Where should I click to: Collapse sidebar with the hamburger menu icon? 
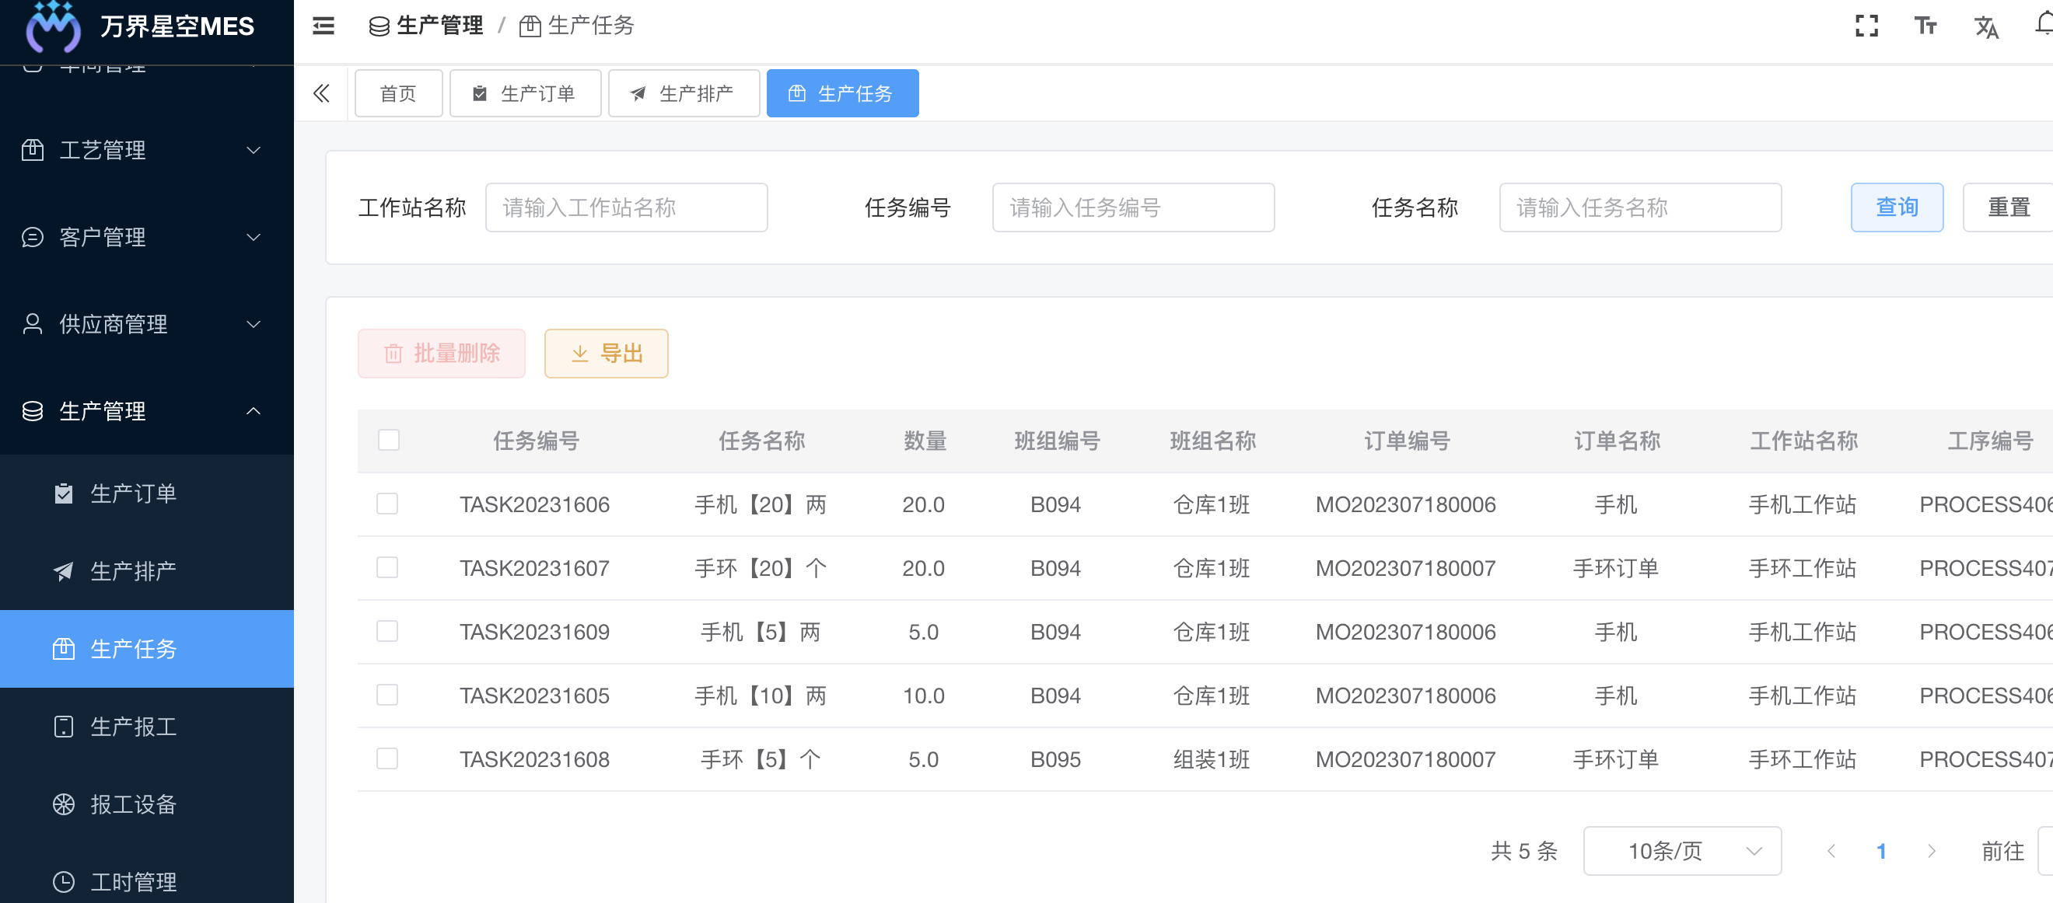(323, 26)
